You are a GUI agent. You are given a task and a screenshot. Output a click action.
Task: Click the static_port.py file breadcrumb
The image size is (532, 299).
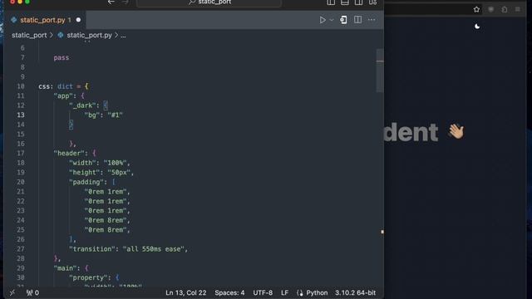point(89,35)
